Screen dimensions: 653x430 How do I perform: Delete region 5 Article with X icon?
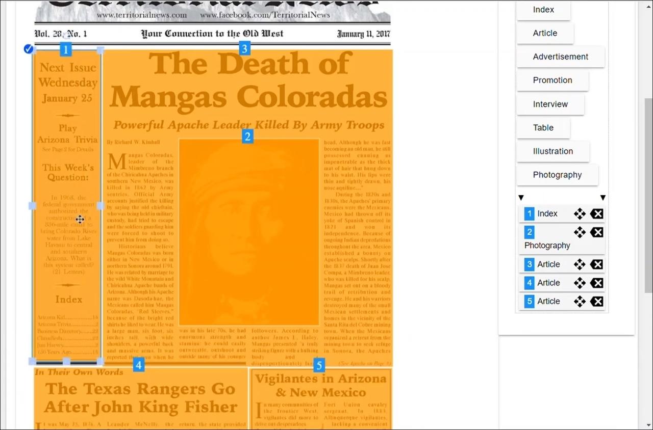click(596, 301)
